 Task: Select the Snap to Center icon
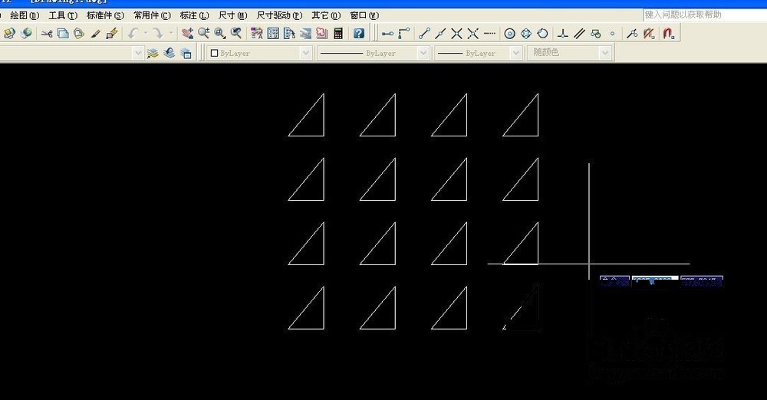pos(510,34)
